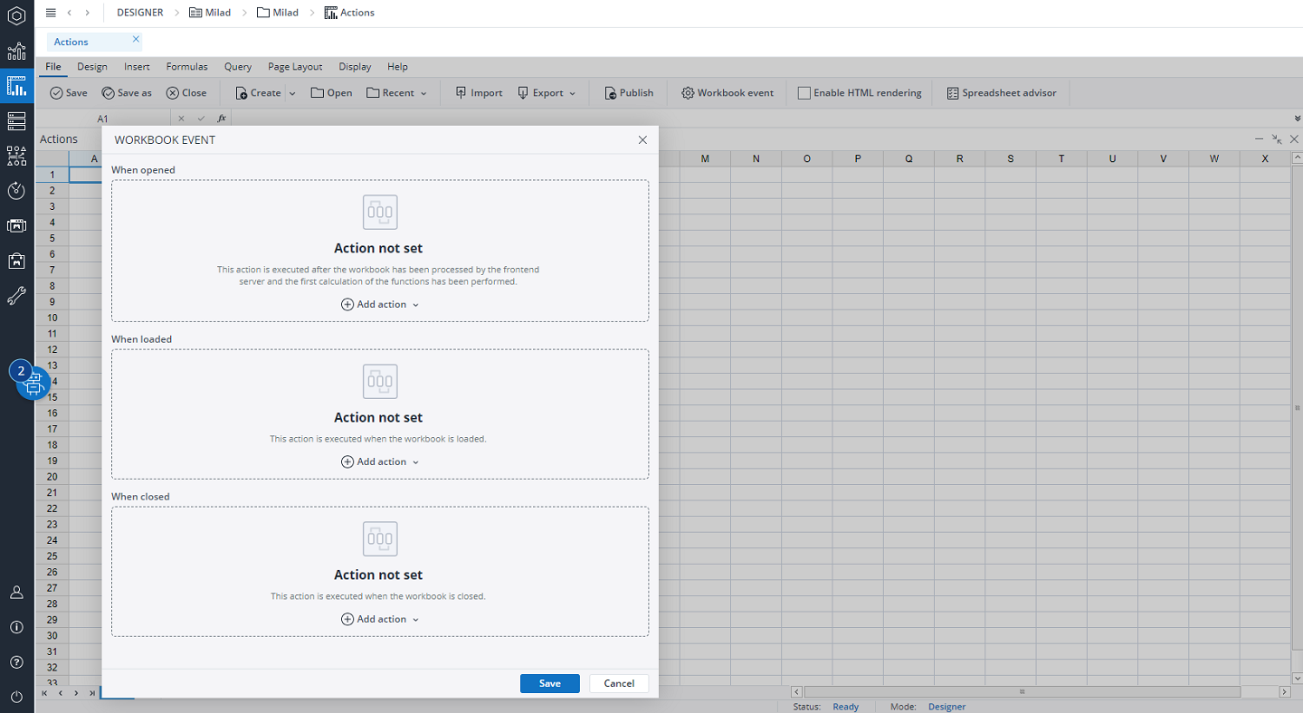
Task: Click the A1 cell name box
Action: point(103,119)
